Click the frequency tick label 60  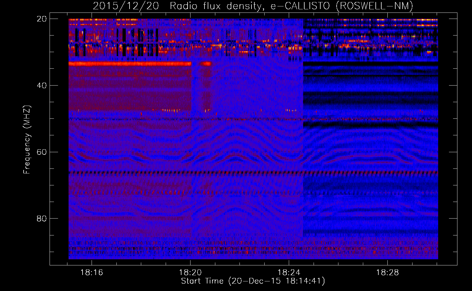point(42,152)
